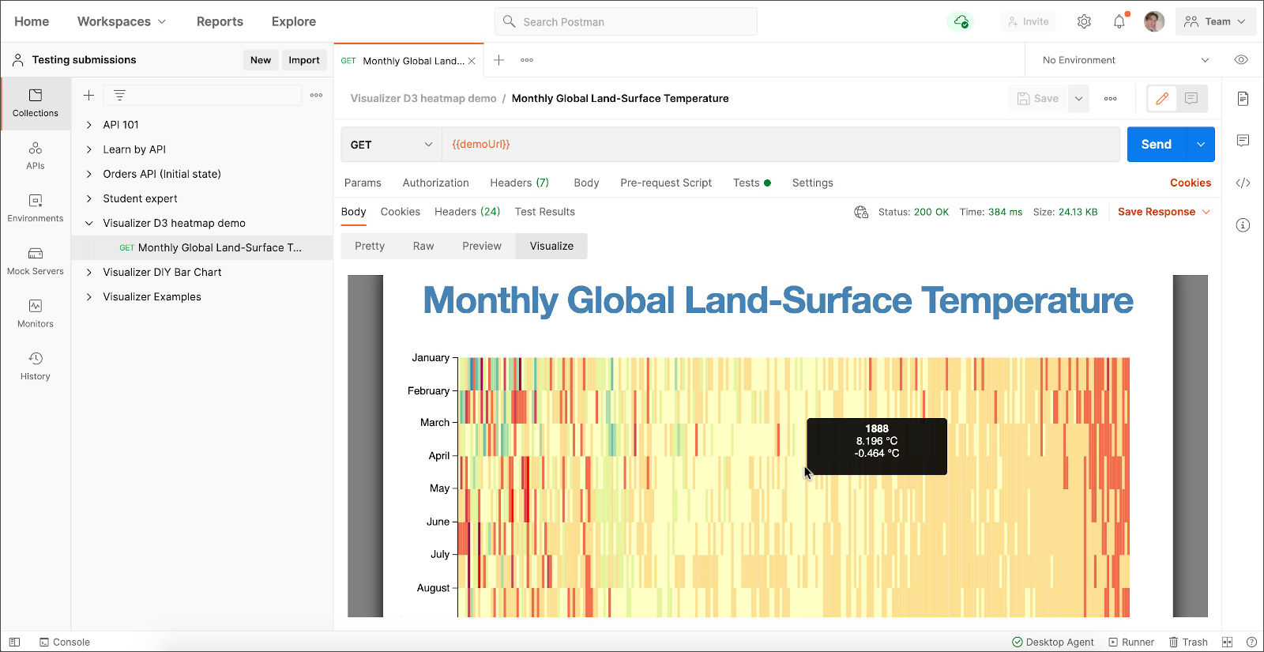Expand the Student expert collection

[x=89, y=198]
